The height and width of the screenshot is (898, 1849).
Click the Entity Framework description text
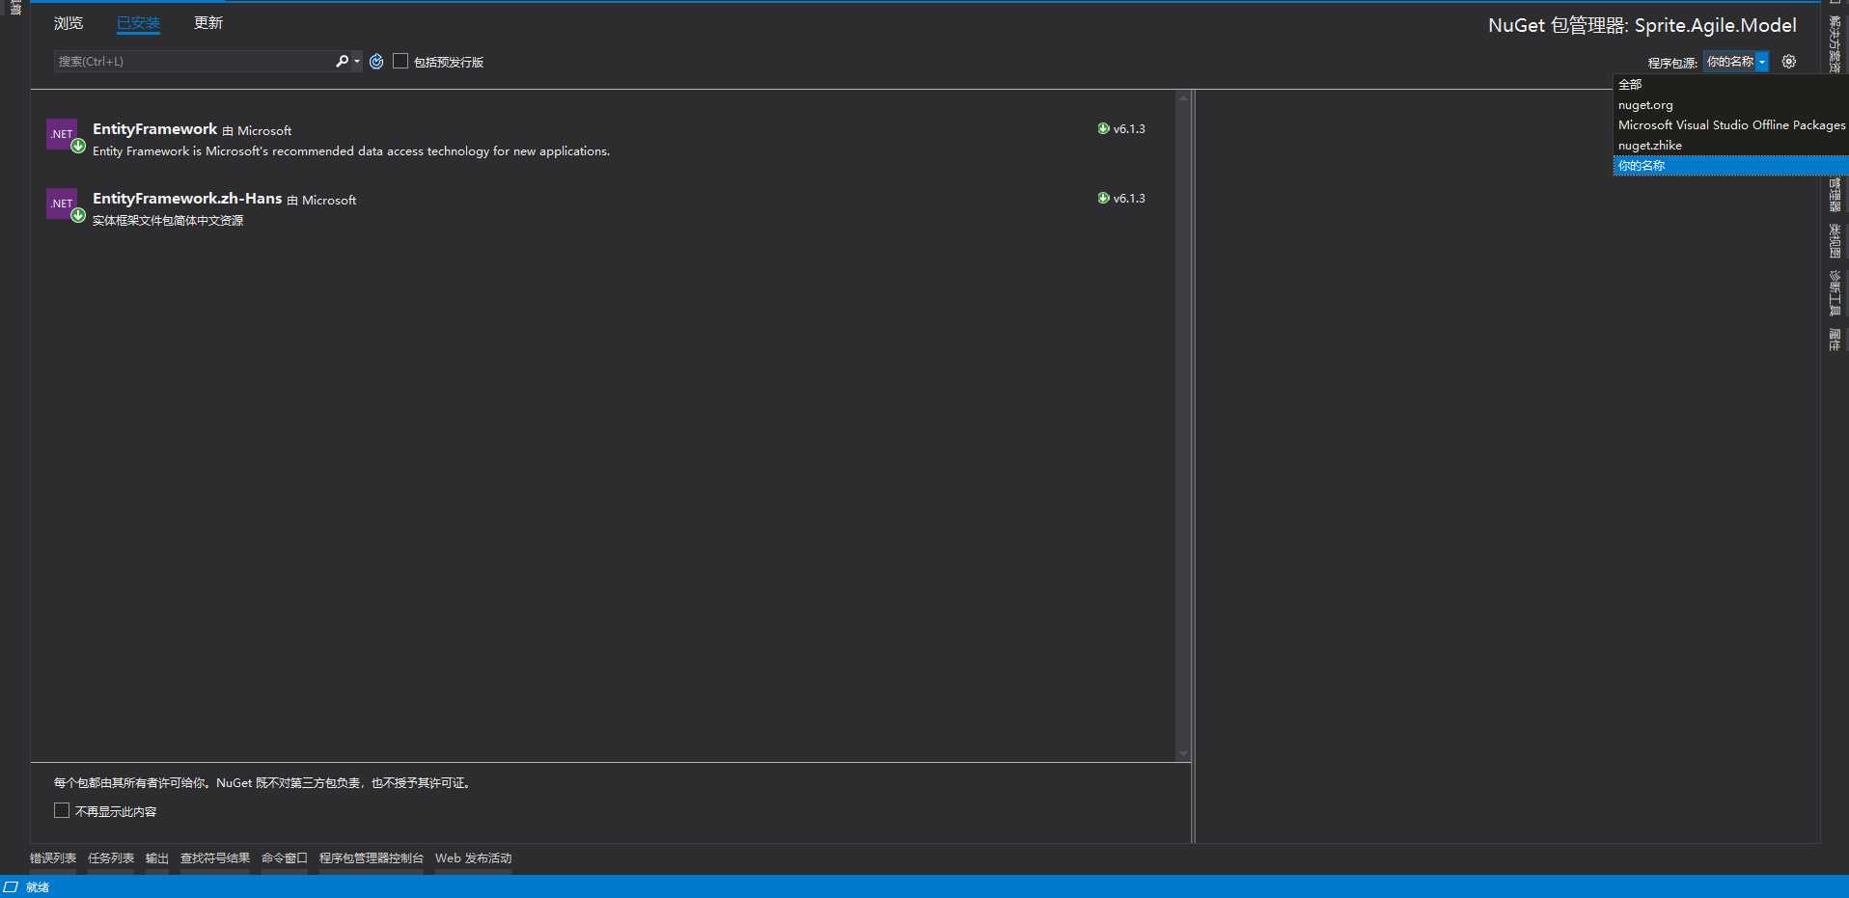(351, 151)
